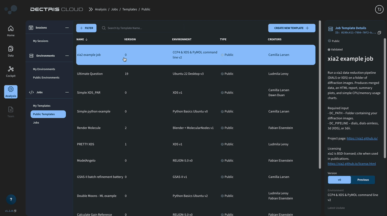Screen dimensions: 387x216
Task: Select the v0 version toggle
Action: click(339, 180)
